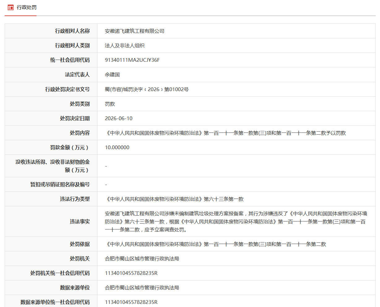This screenshot has width=380, height=307.
Task: Select company name 安徽诺飞建筑工程有限公司
Action: pyautogui.click(x=134, y=31)
